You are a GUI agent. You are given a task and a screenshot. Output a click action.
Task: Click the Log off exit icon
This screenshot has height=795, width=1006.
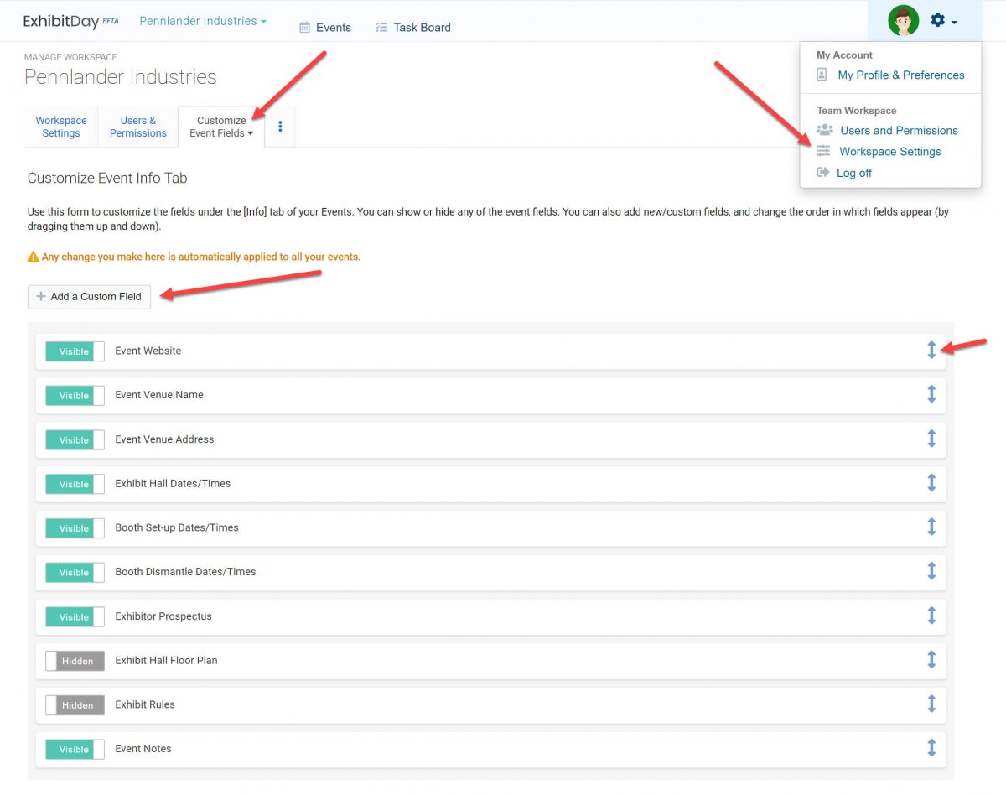(x=825, y=173)
